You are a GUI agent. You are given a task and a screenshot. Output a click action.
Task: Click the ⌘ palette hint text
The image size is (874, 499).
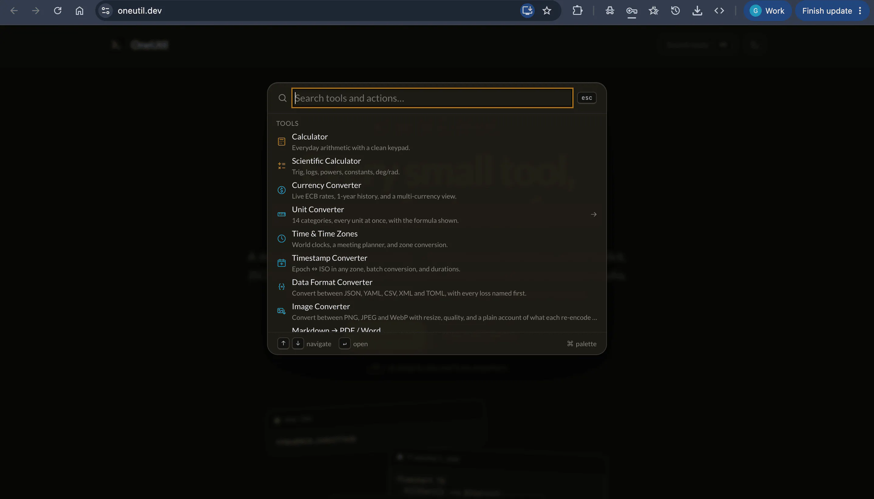click(x=582, y=344)
